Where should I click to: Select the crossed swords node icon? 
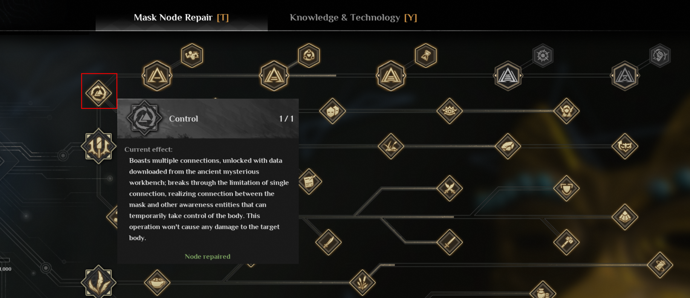pyautogui.click(x=450, y=188)
